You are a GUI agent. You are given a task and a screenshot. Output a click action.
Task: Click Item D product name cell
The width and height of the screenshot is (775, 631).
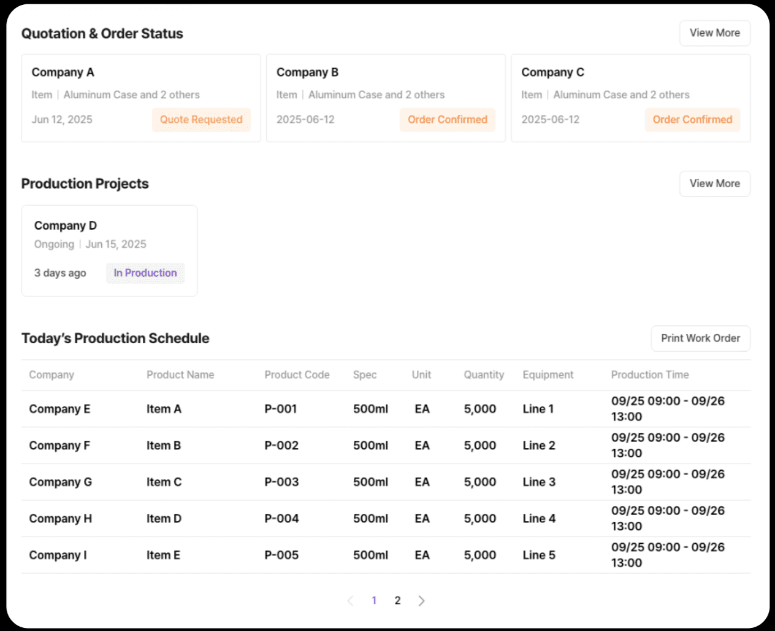164,519
